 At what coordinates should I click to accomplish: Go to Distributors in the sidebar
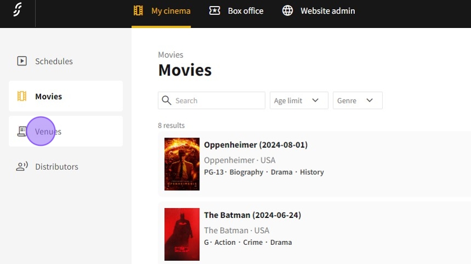click(x=56, y=167)
